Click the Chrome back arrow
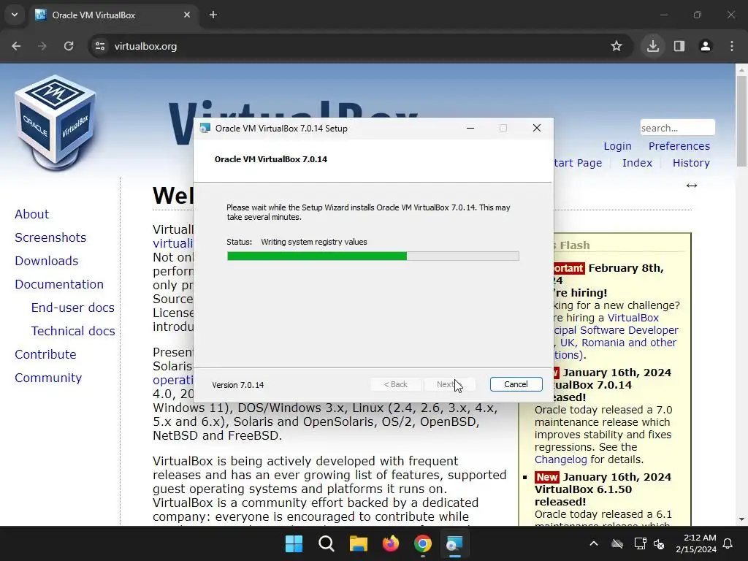The height and width of the screenshot is (561, 748). pos(16,46)
